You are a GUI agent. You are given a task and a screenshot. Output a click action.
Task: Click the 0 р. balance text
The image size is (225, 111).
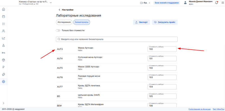(x=145, y=3)
